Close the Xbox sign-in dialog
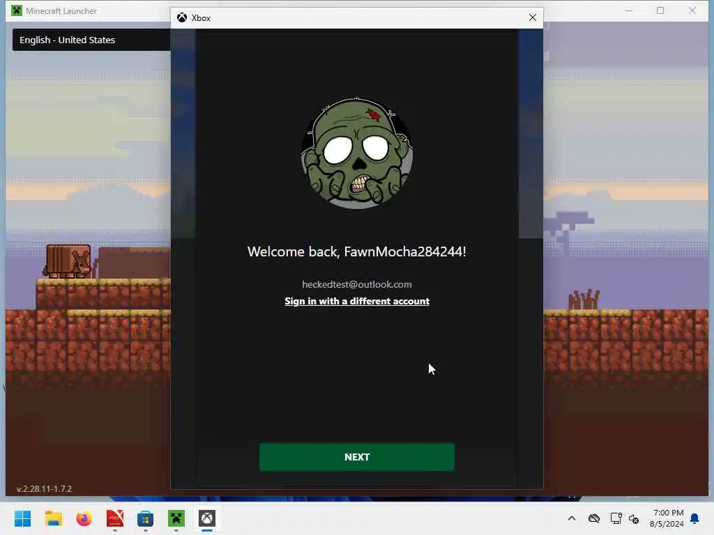Image resolution: width=714 pixels, height=535 pixels. 532,17
